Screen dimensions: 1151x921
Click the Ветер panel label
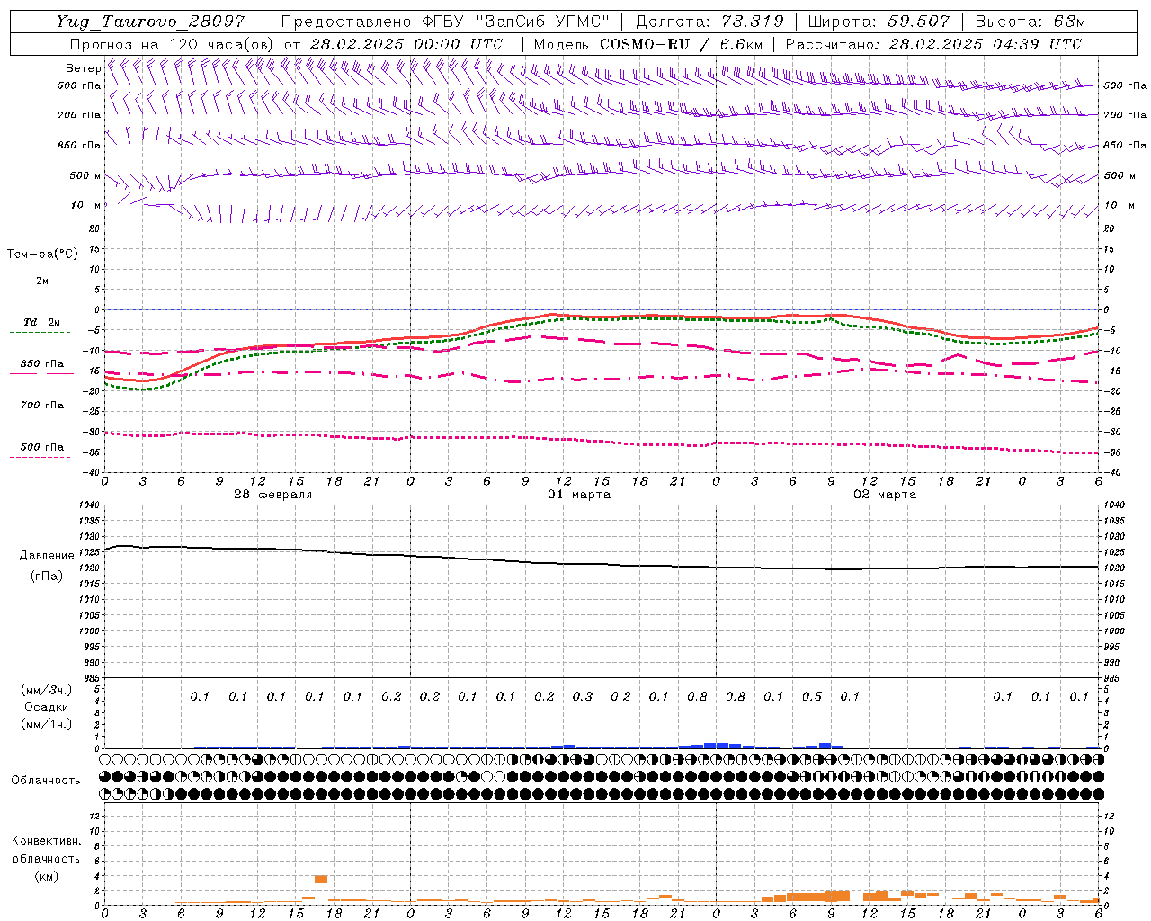pyautogui.click(x=83, y=68)
